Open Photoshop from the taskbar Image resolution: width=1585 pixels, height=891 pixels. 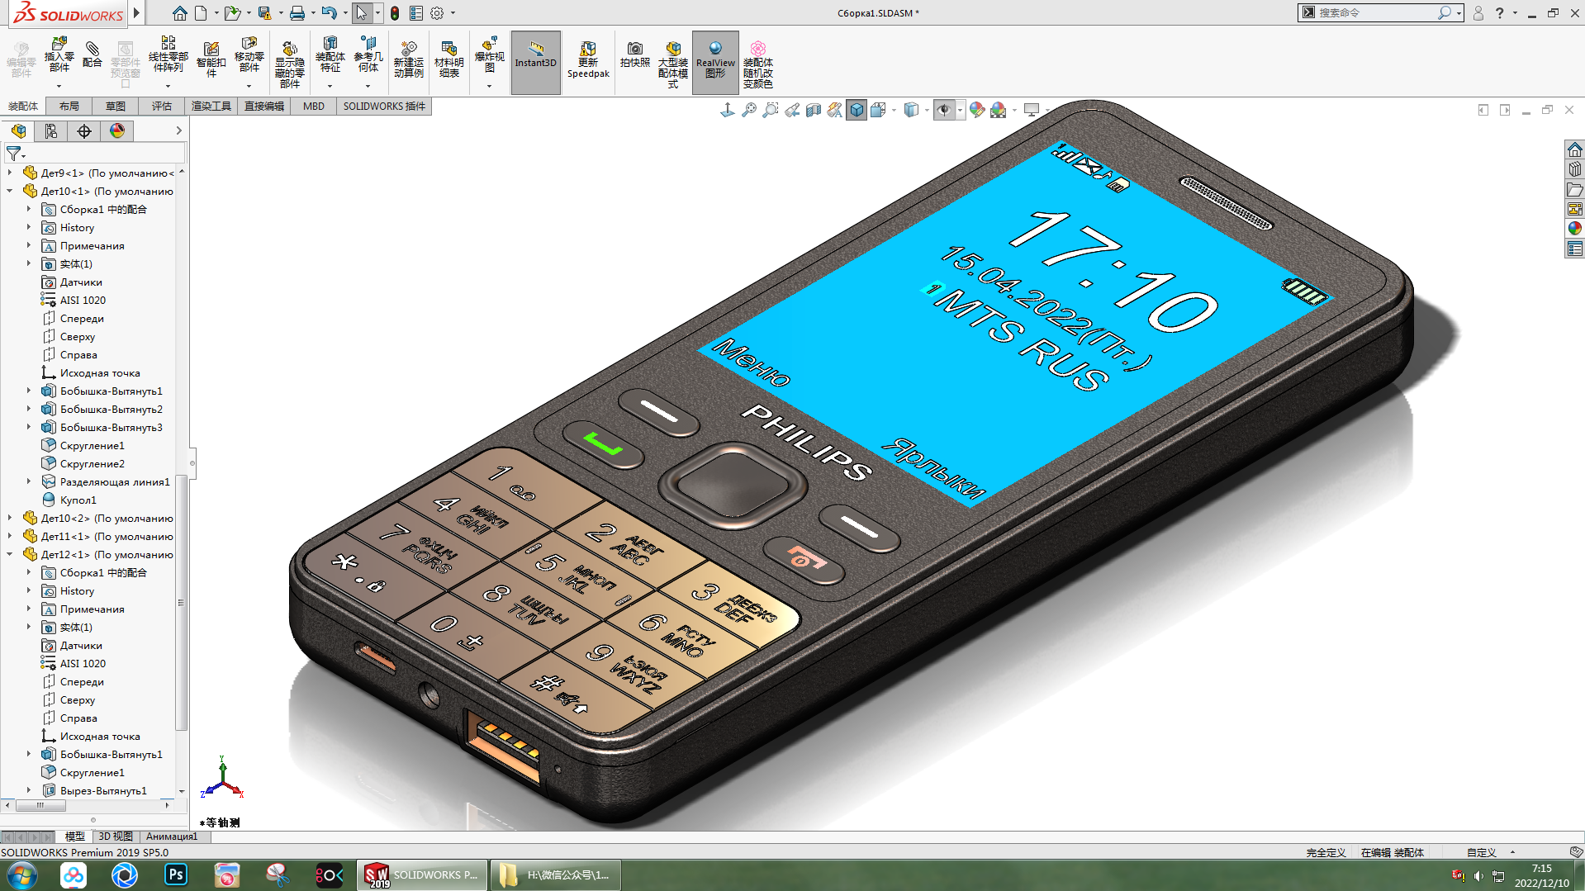point(176,874)
